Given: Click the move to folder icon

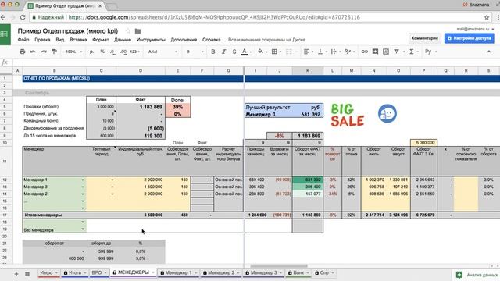Looking at the screenshot, I should 137,31.
